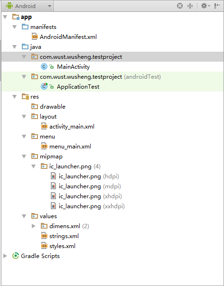Expand the dimens.xml (2) group

(x=34, y=226)
